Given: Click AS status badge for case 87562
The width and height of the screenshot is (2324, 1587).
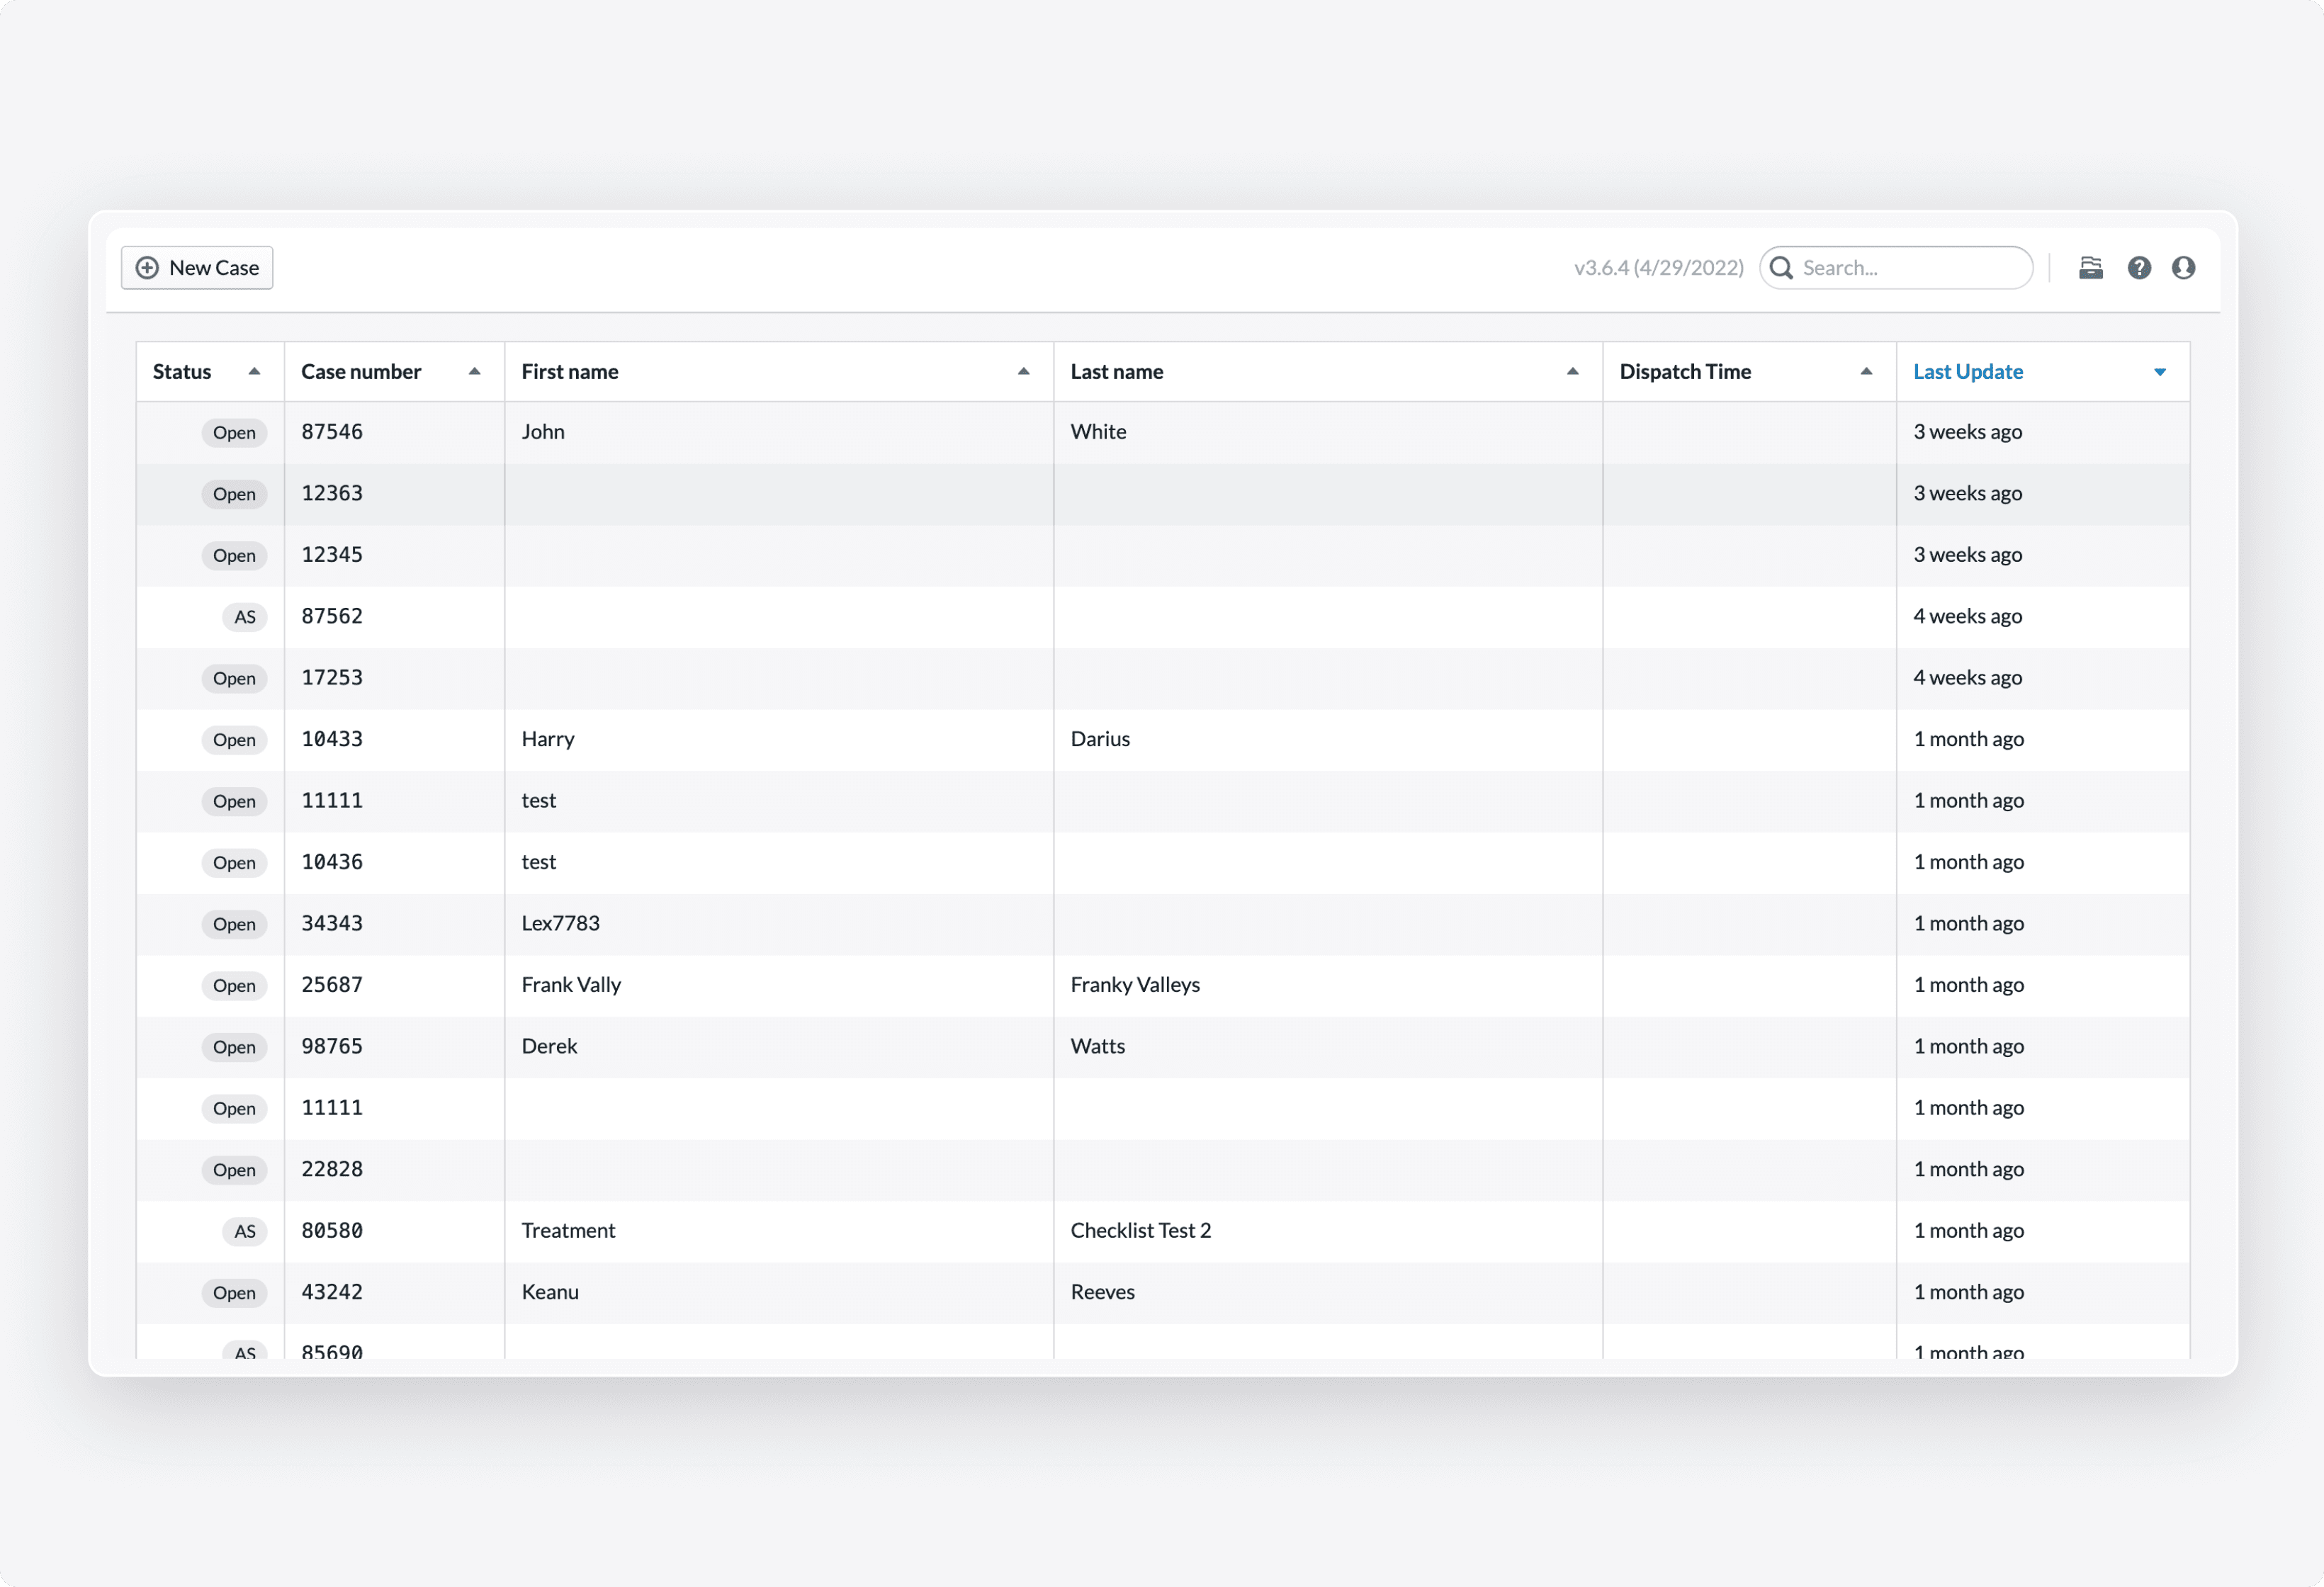Looking at the screenshot, I should [x=245, y=617].
